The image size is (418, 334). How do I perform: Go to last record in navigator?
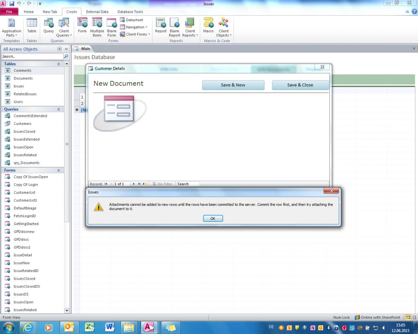139,184
